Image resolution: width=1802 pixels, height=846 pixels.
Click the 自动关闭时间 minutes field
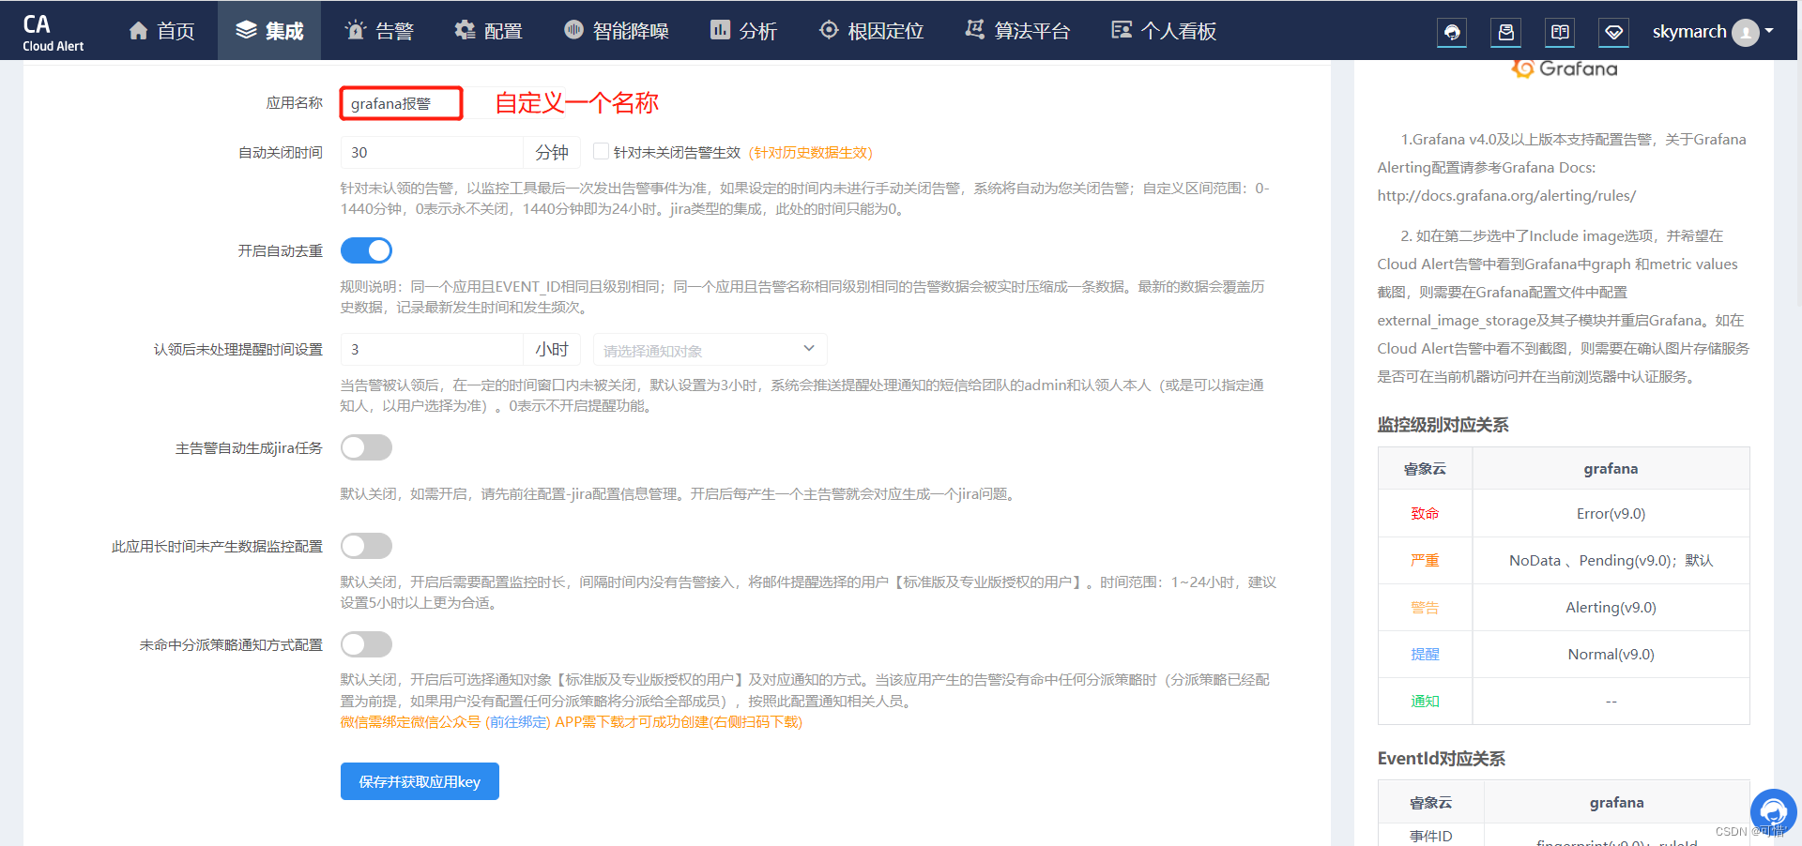click(432, 152)
